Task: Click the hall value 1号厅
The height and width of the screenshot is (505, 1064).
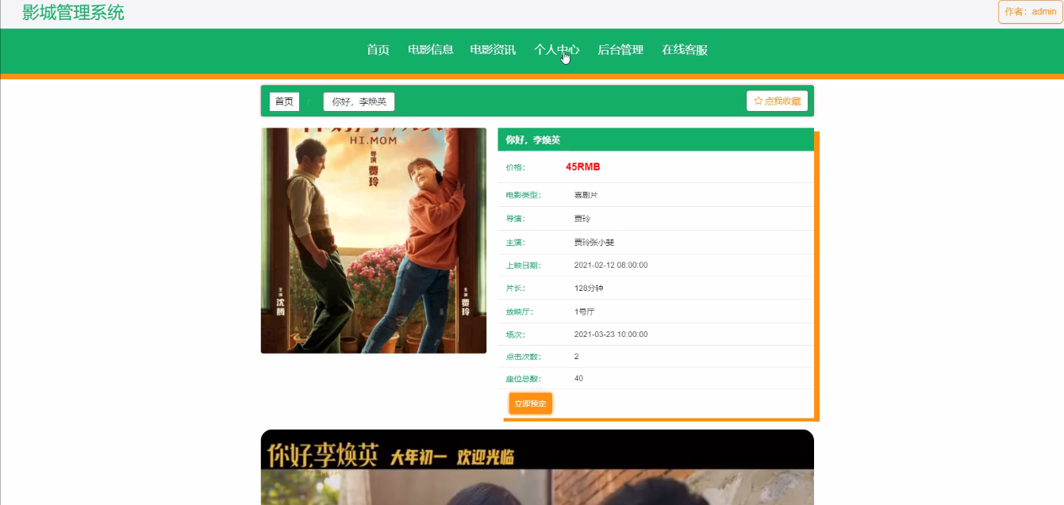Action: point(585,312)
